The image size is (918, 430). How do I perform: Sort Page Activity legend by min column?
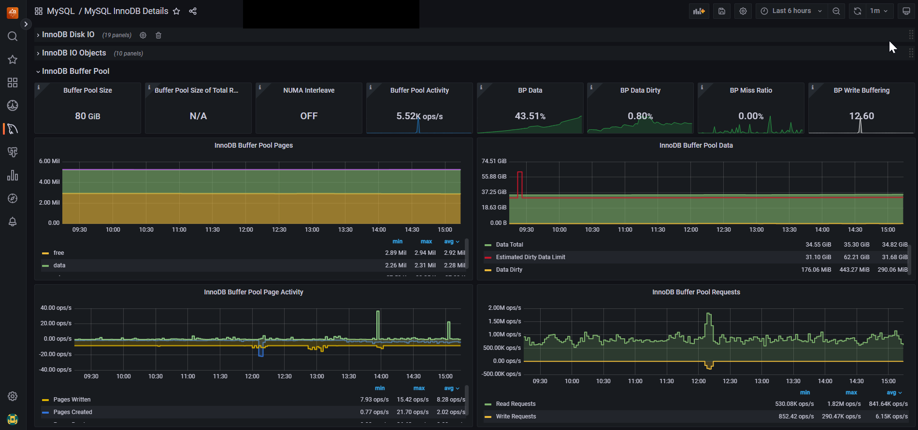tap(380, 388)
